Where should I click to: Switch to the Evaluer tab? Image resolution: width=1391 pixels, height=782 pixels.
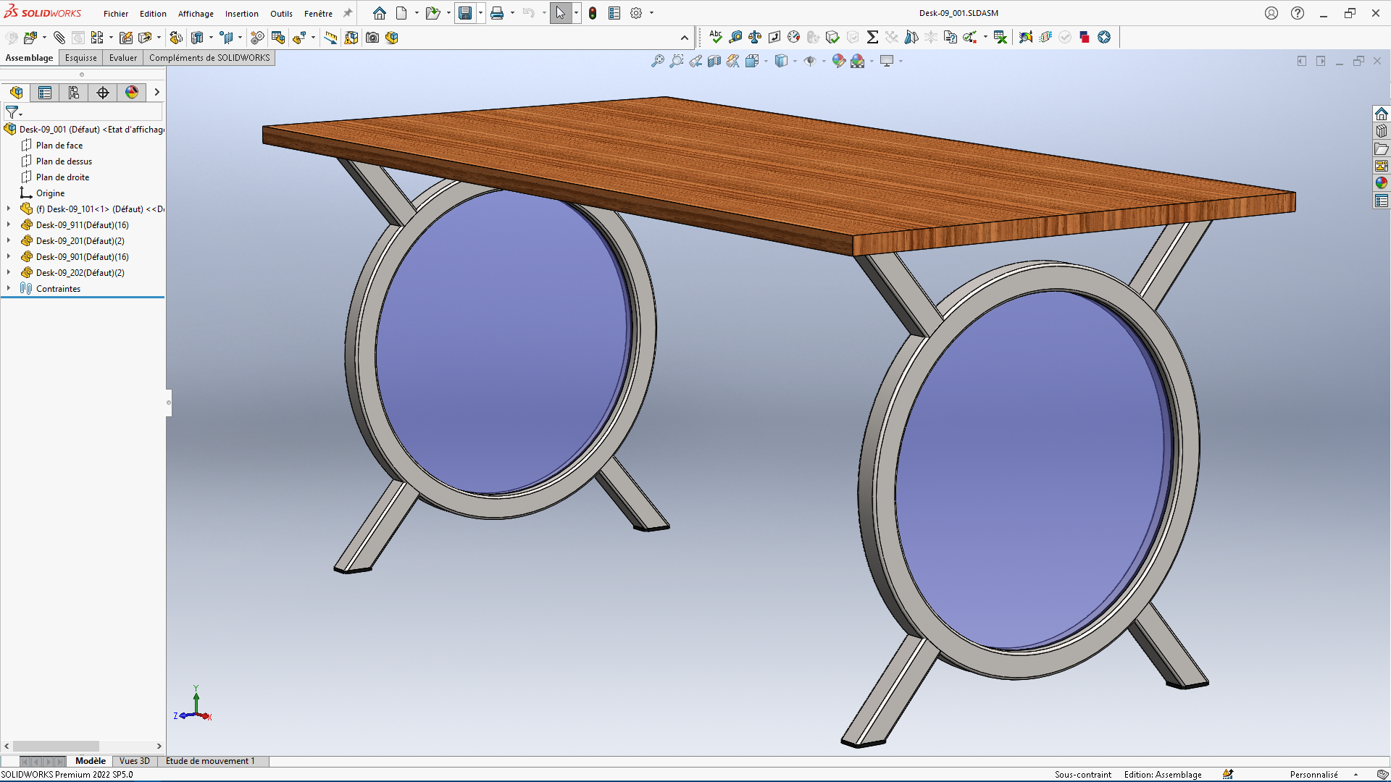[122, 58]
